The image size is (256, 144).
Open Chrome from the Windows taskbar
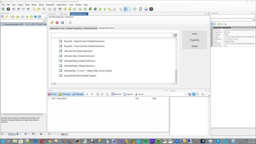click(x=49, y=141)
